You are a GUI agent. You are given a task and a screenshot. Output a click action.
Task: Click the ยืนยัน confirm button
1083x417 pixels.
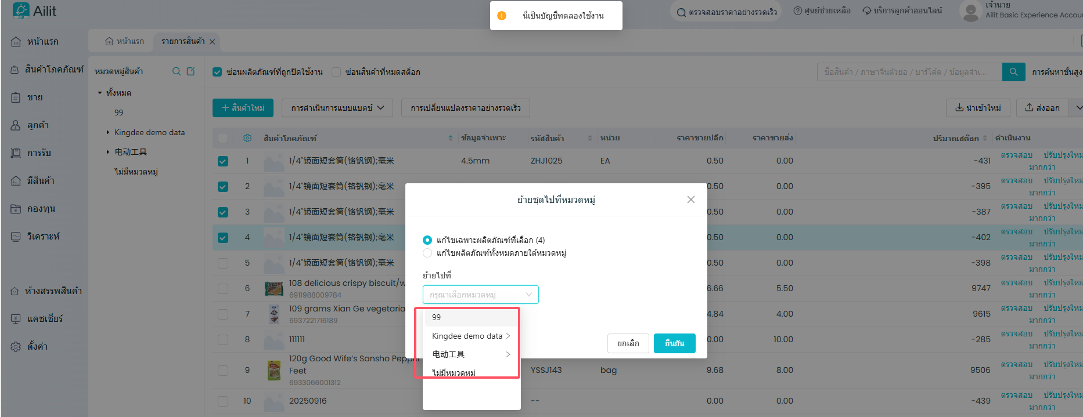pos(674,343)
